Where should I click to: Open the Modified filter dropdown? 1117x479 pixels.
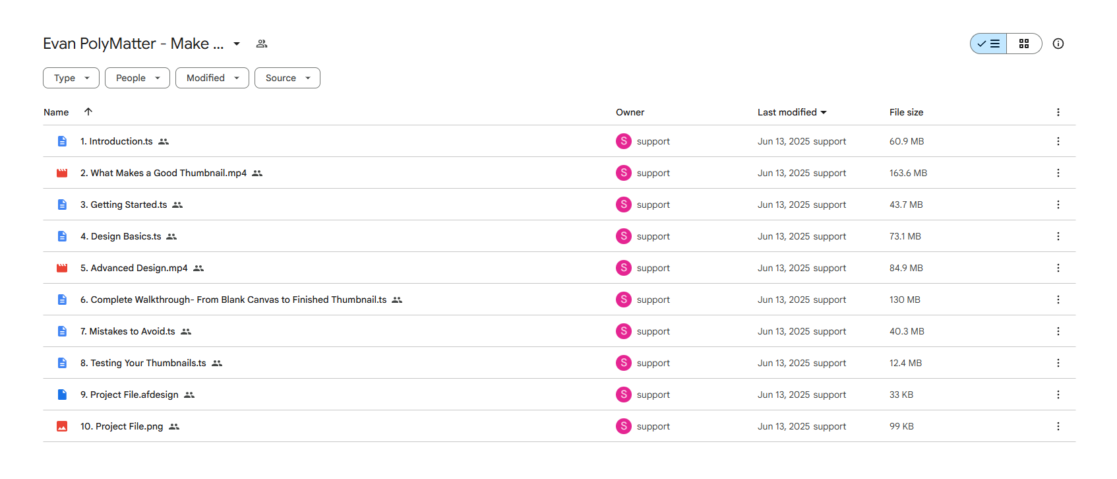pos(212,78)
